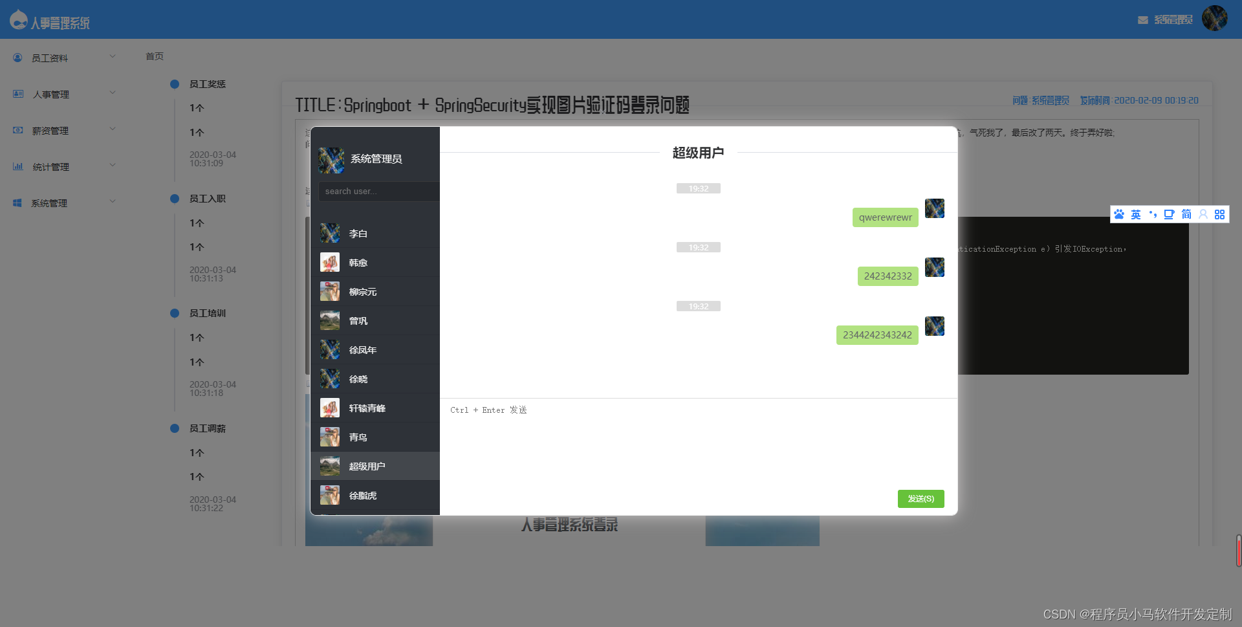Image resolution: width=1242 pixels, height=627 pixels.
Task: Select contact 李白 in the chat list
Action: click(358, 233)
